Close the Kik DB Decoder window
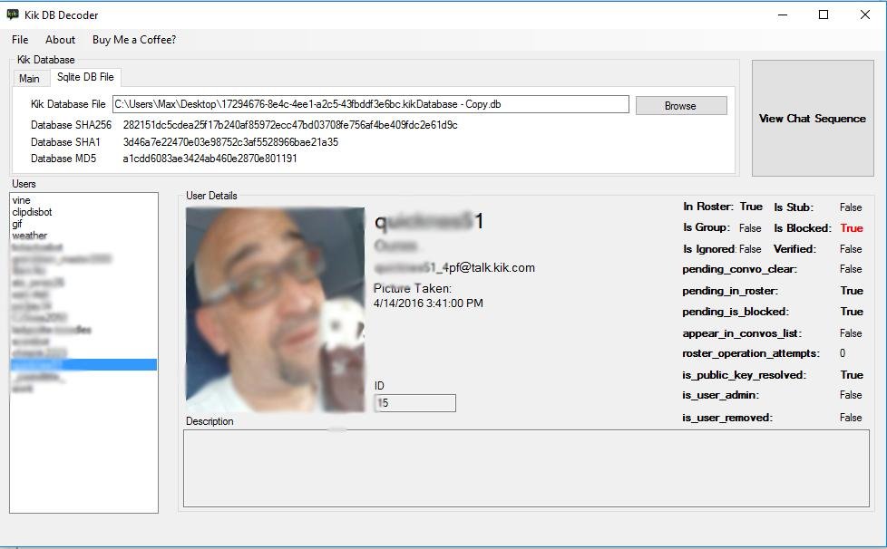887x549 pixels. [x=865, y=14]
